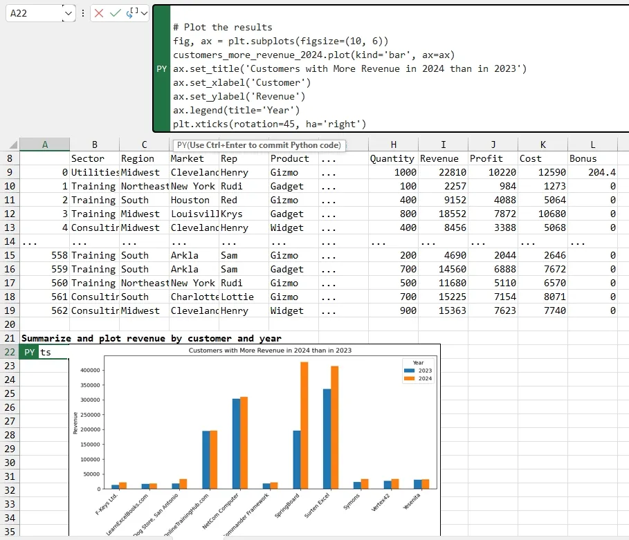Select column A header
The height and width of the screenshot is (540, 629).
[44, 145]
